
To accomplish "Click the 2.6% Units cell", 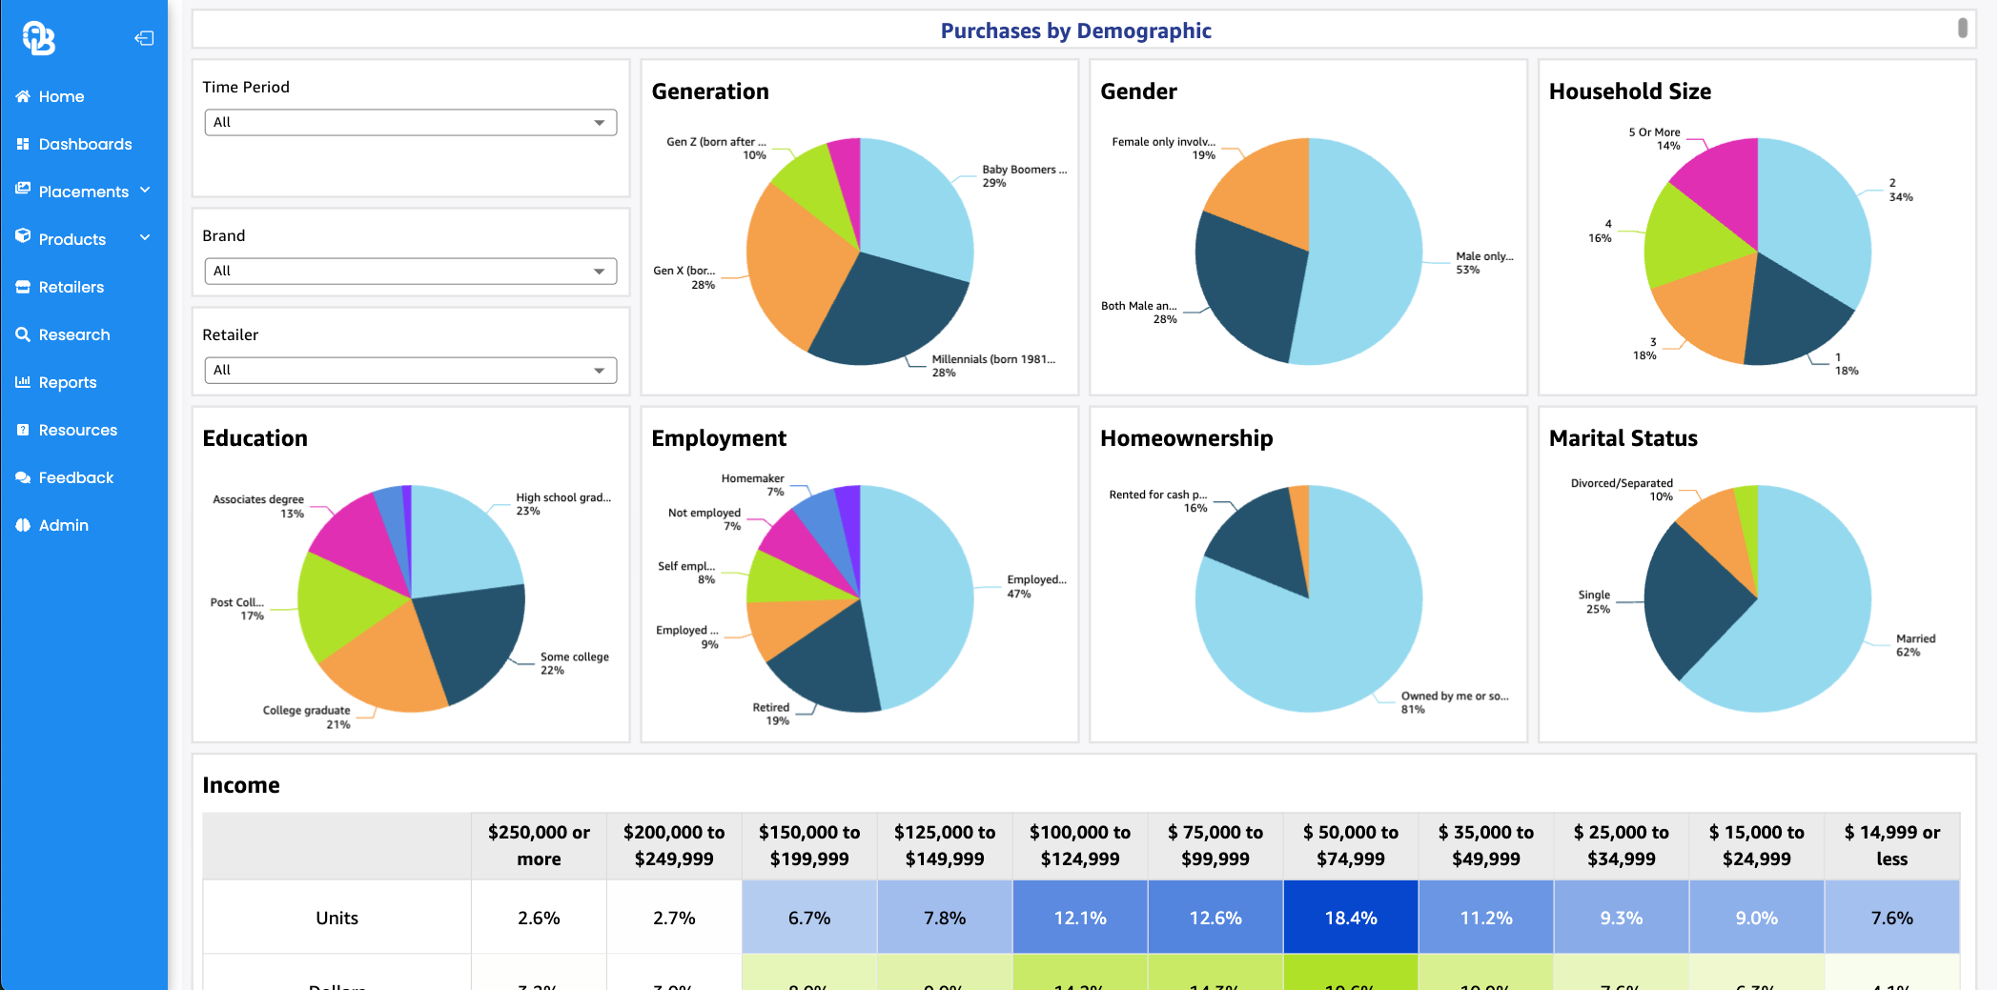I will (x=539, y=917).
